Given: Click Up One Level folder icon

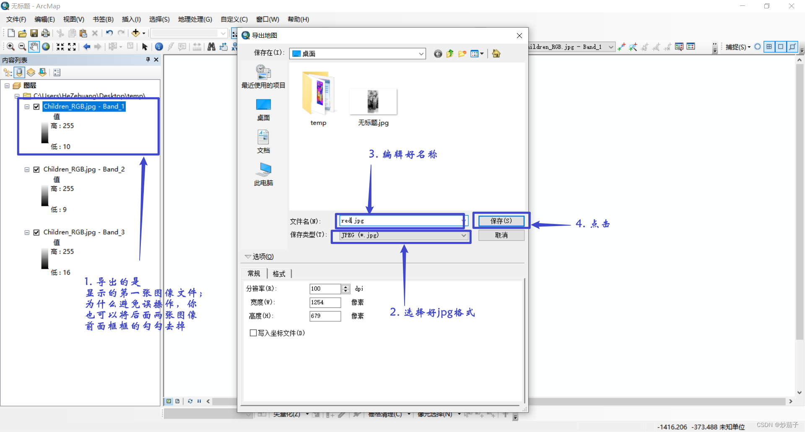Looking at the screenshot, I should point(450,54).
